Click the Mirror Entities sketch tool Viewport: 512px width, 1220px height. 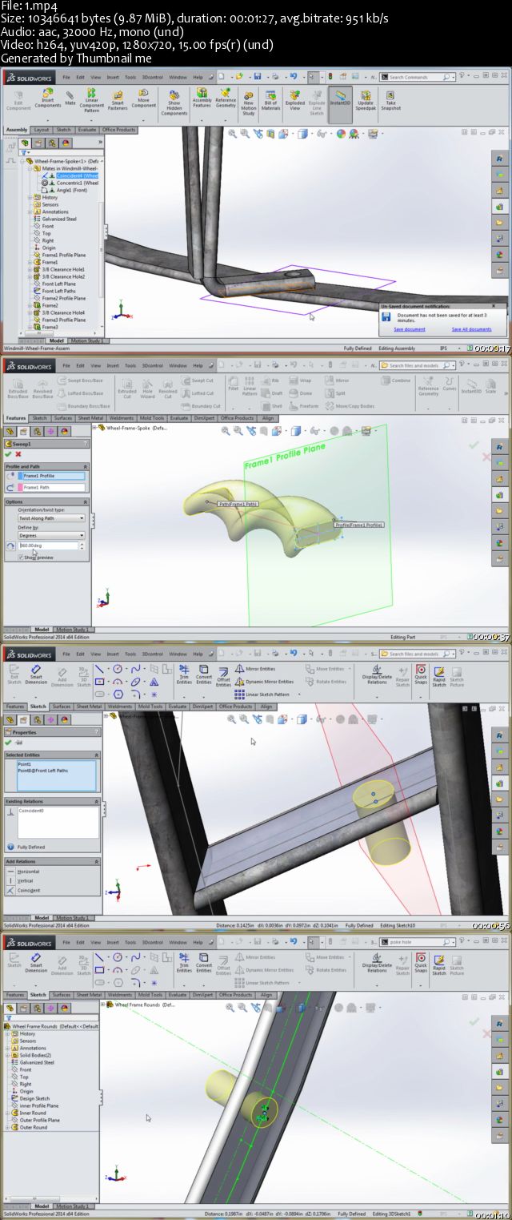coord(258,669)
